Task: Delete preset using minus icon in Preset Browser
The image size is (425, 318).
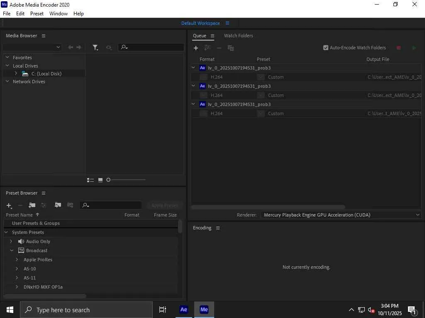Action: [20, 205]
